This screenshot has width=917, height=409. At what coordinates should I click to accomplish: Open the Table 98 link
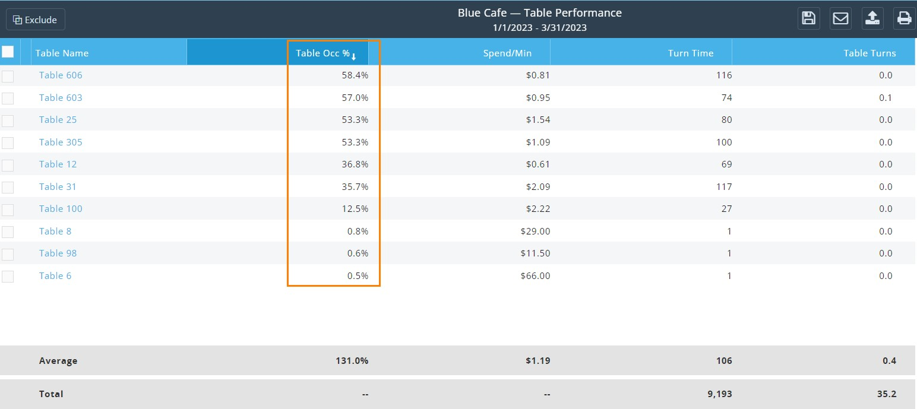[58, 253]
